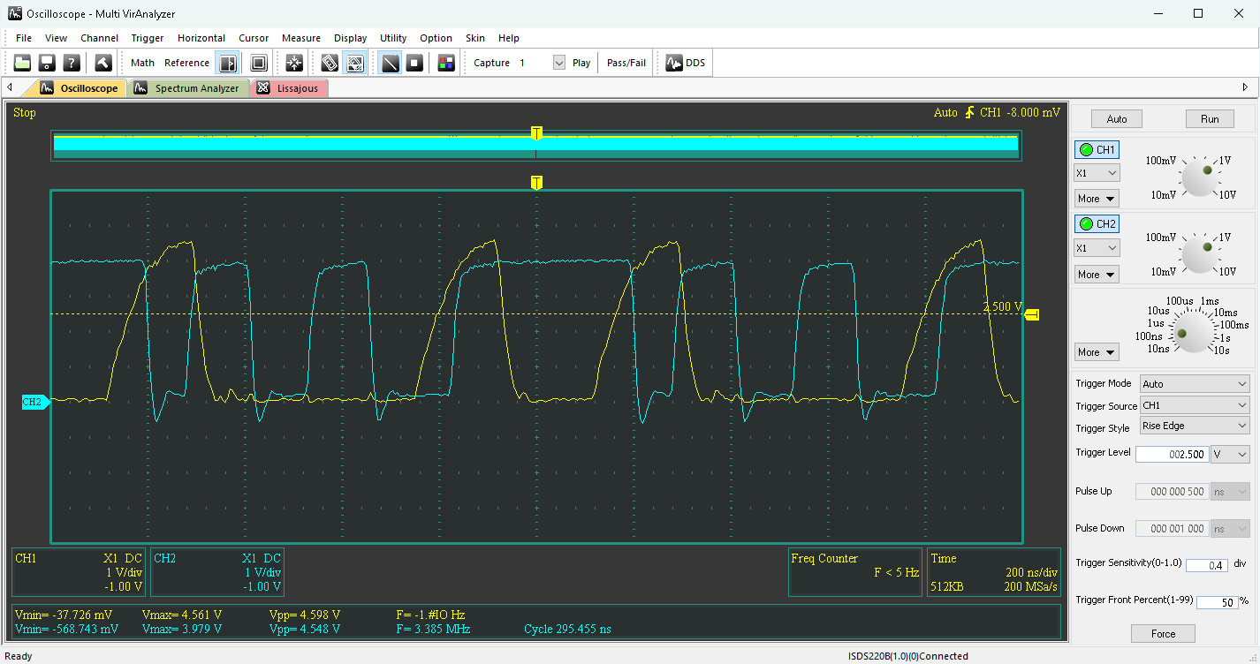The width and height of the screenshot is (1260, 664).
Task: Click the Reference toolbar button
Action: point(186,63)
